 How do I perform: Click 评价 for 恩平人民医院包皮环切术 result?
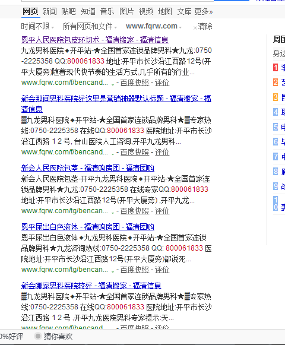click(162, 83)
